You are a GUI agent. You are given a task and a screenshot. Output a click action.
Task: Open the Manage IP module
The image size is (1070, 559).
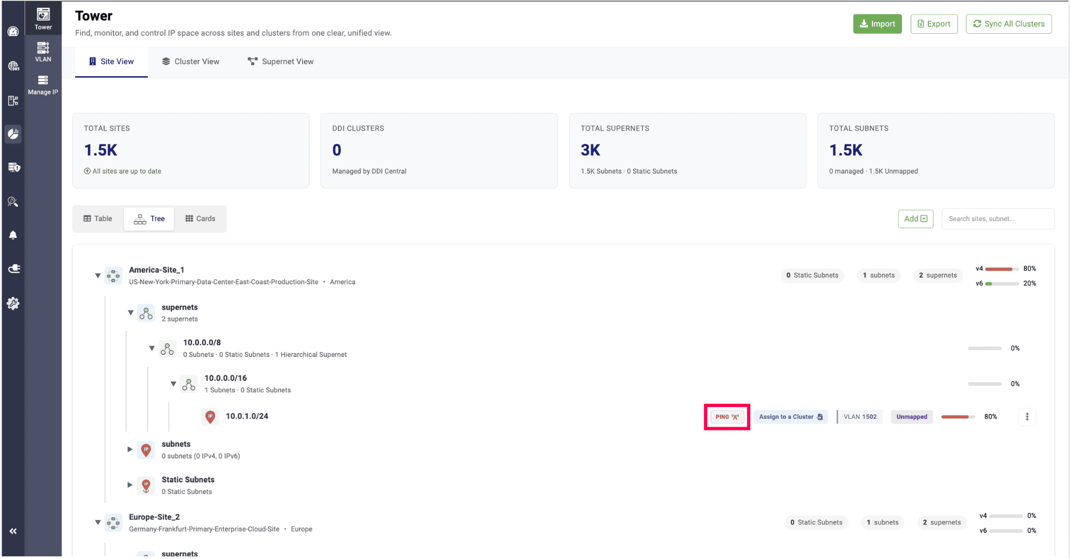pyautogui.click(x=43, y=84)
